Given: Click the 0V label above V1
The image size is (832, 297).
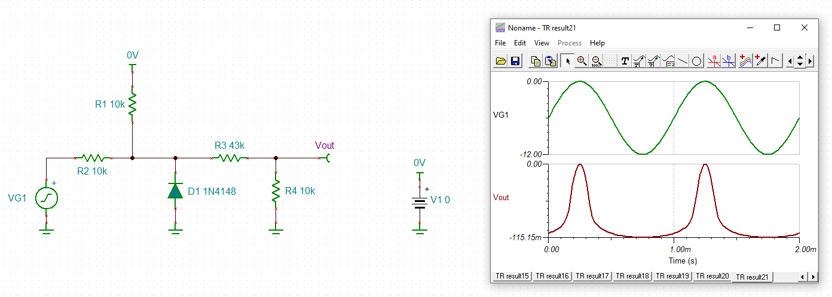Looking at the screenshot, I should pyautogui.click(x=420, y=163).
